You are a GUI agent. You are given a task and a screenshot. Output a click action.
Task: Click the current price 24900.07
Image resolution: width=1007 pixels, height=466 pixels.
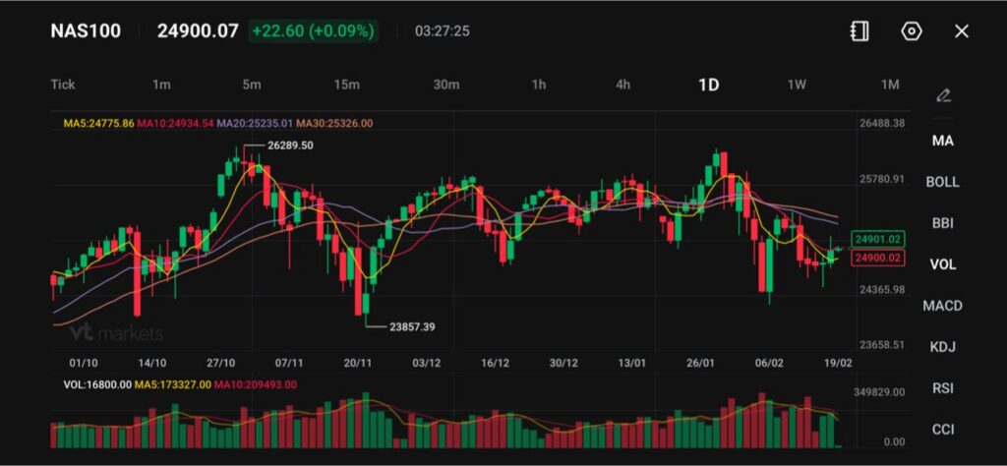[x=198, y=31]
